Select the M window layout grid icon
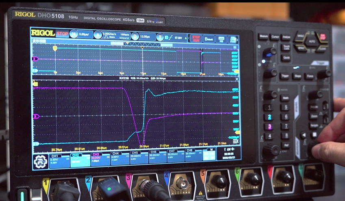This screenshot has width=345, height=201. coord(209,155)
